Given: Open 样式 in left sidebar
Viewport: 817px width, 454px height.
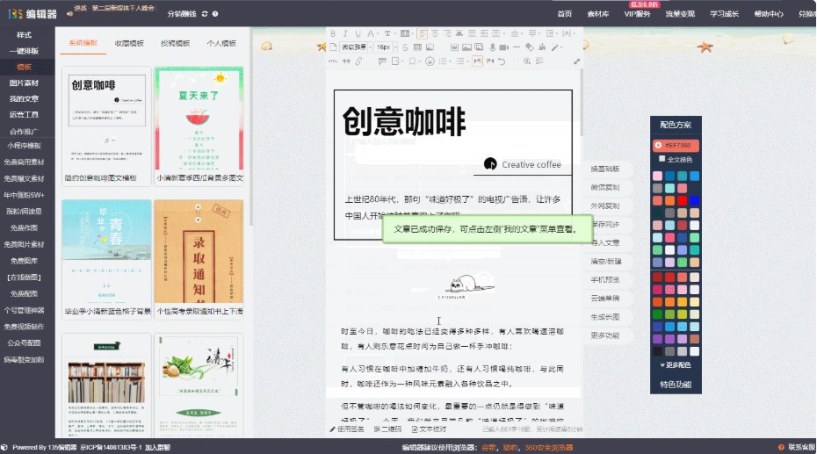Looking at the screenshot, I should (25, 35).
